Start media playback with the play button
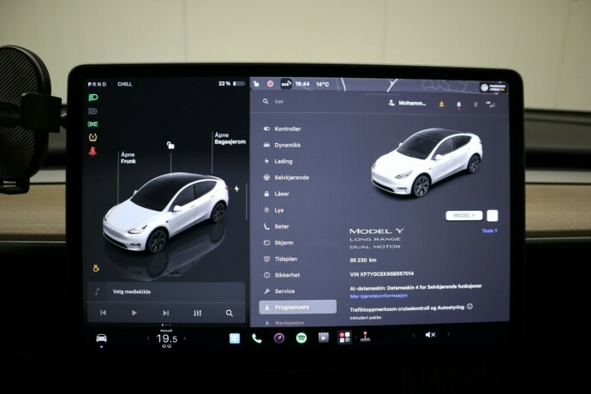The height and width of the screenshot is (394, 591). click(134, 313)
